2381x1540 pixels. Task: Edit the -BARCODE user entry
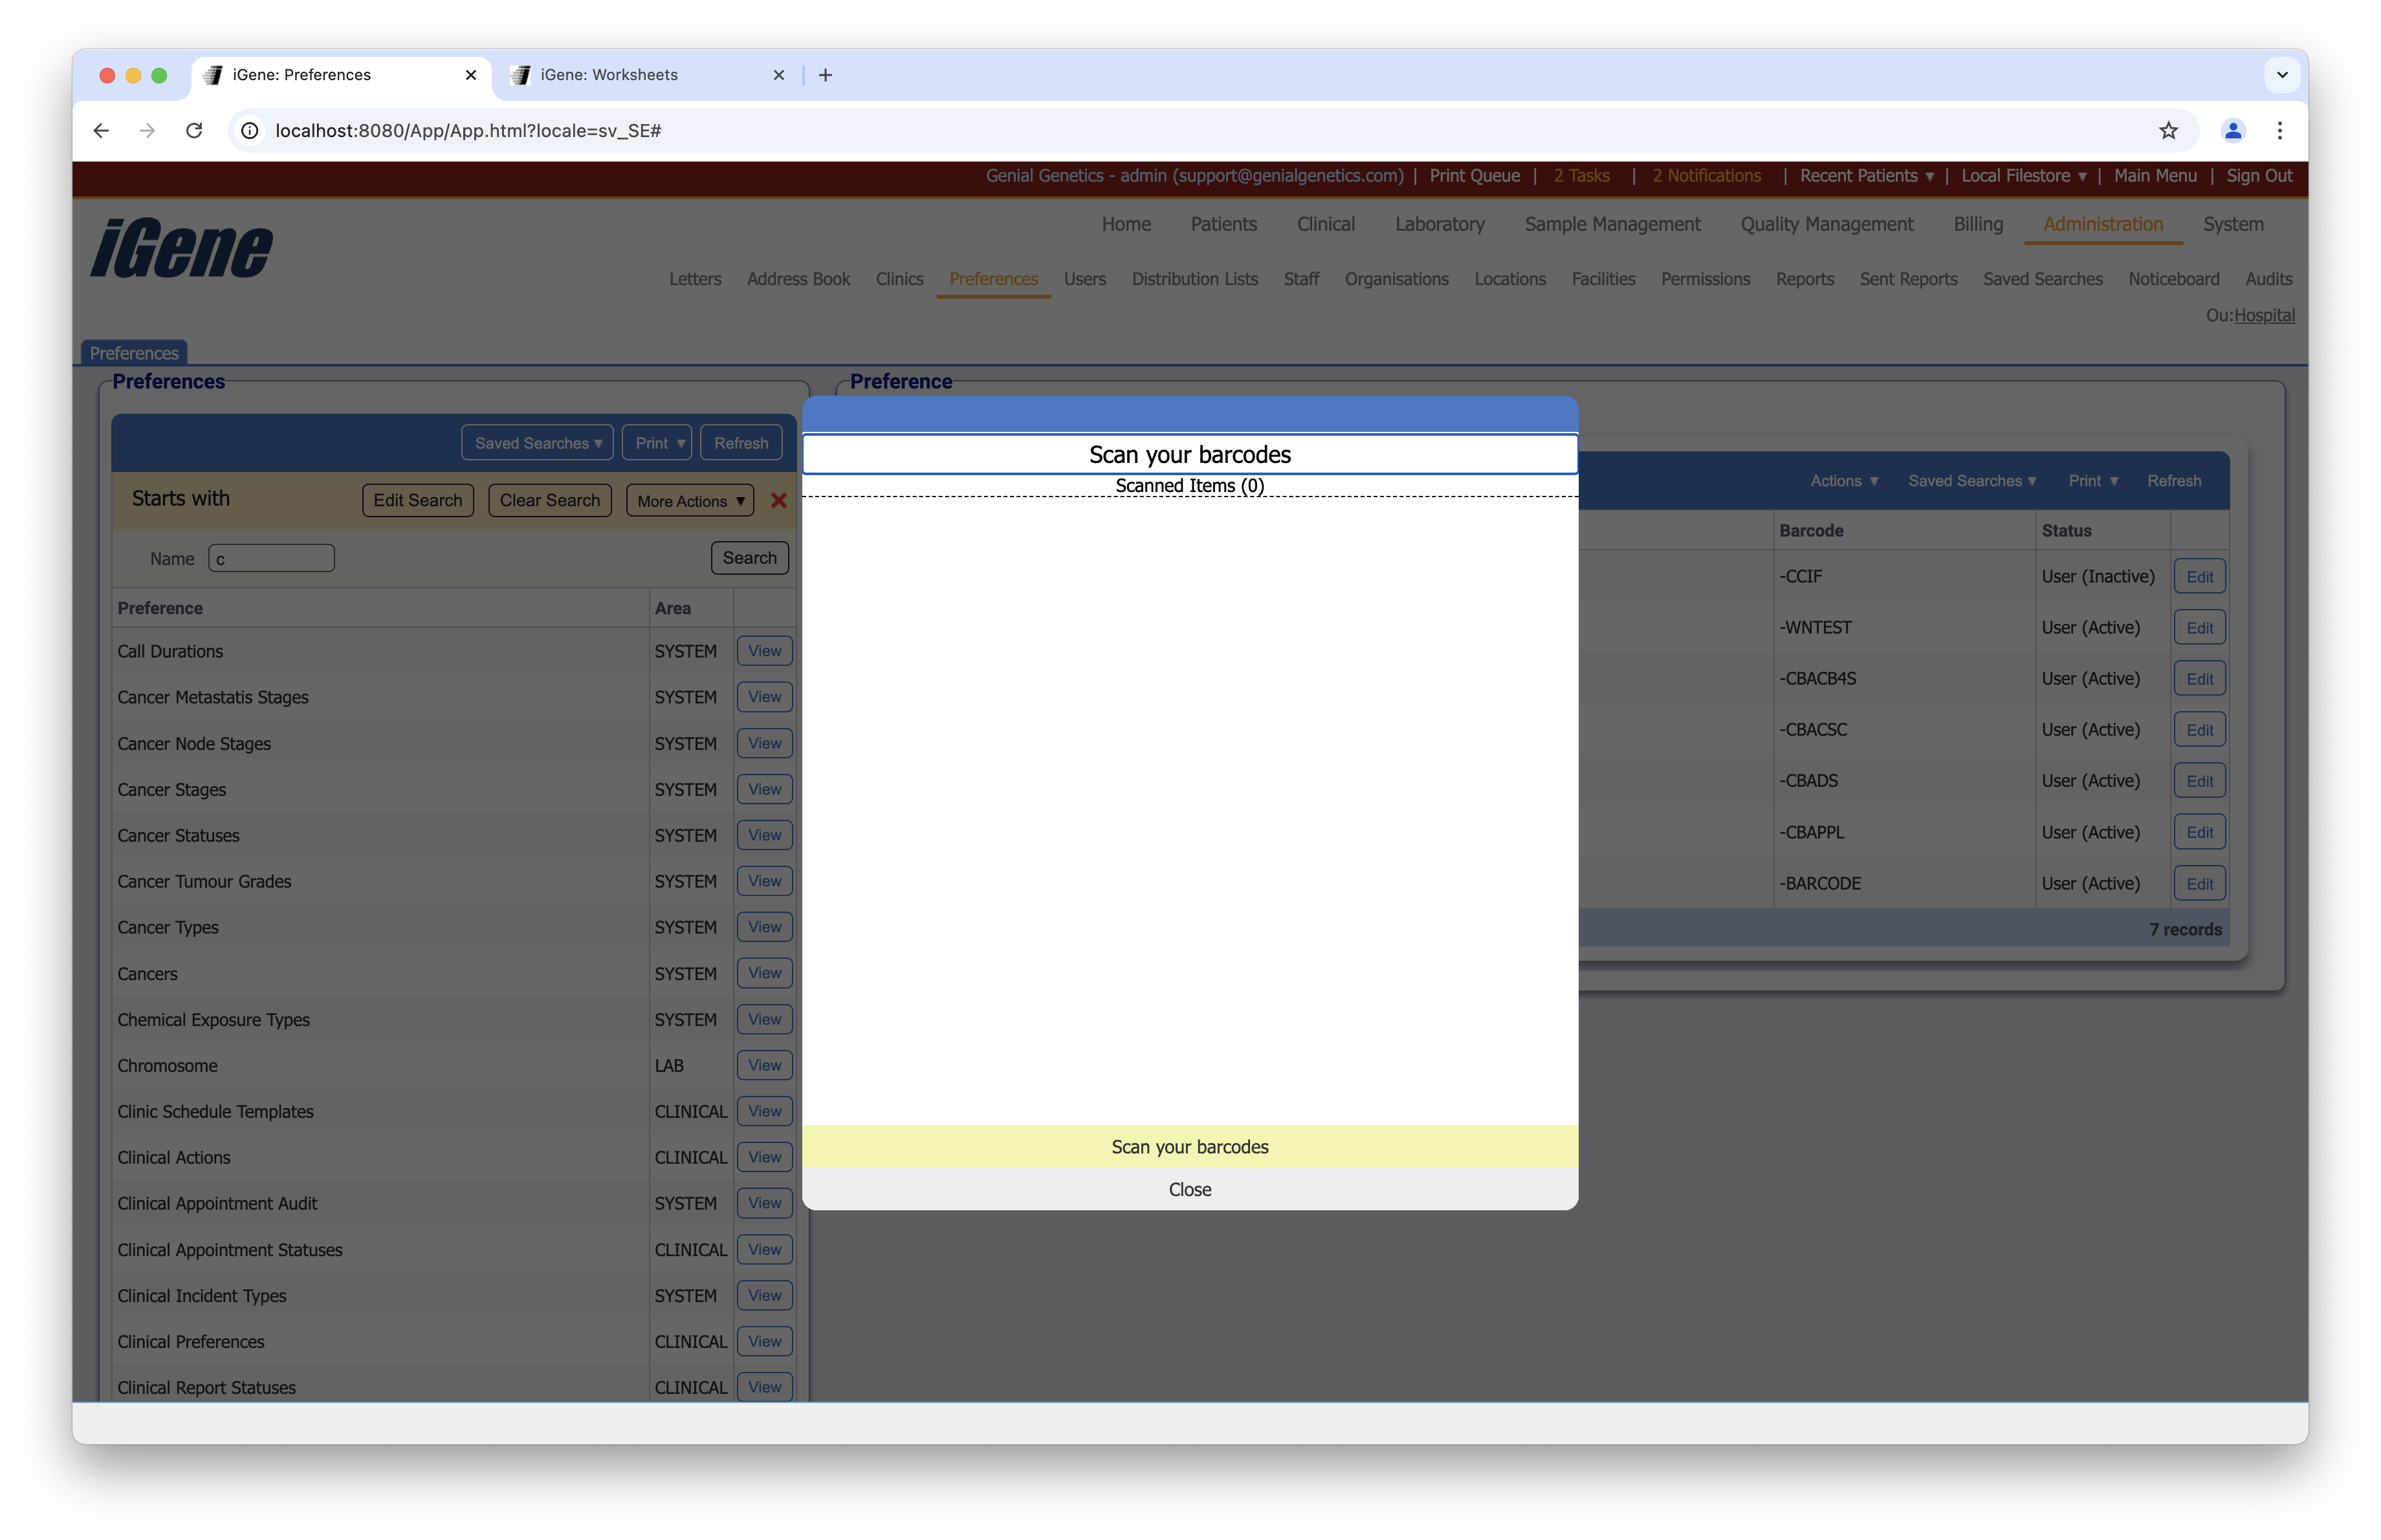point(2199,882)
